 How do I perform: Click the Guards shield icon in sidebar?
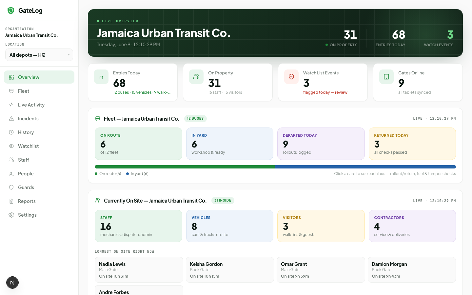click(x=11, y=187)
